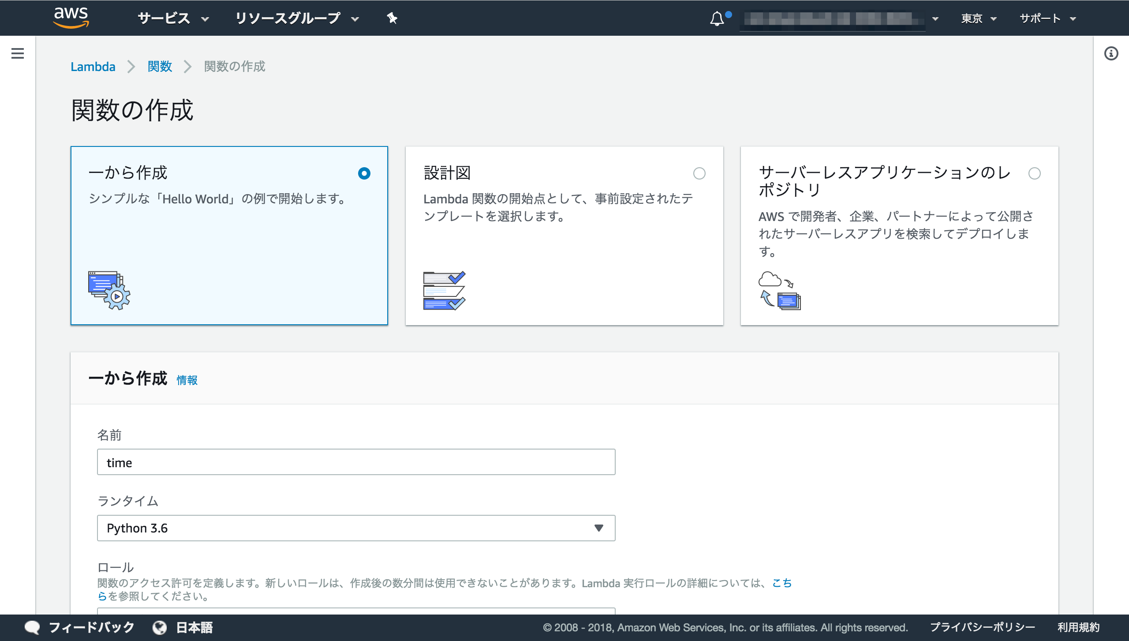Screen dimensions: 1129x641
Task: Select the 設計図 radio button
Action: tap(699, 173)
